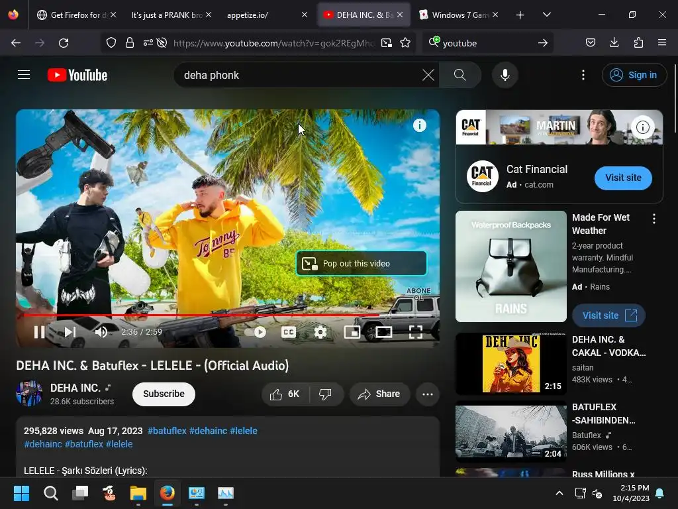Play DEHA INC. & CAKAL - VODKA video

pos(511,364)
